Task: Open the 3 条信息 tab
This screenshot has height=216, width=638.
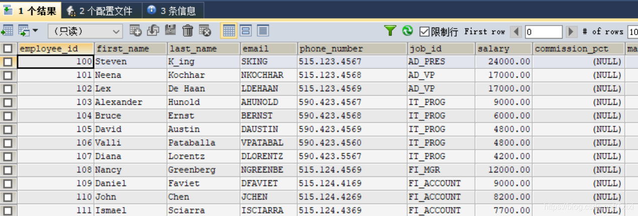Action: (173, 11)
